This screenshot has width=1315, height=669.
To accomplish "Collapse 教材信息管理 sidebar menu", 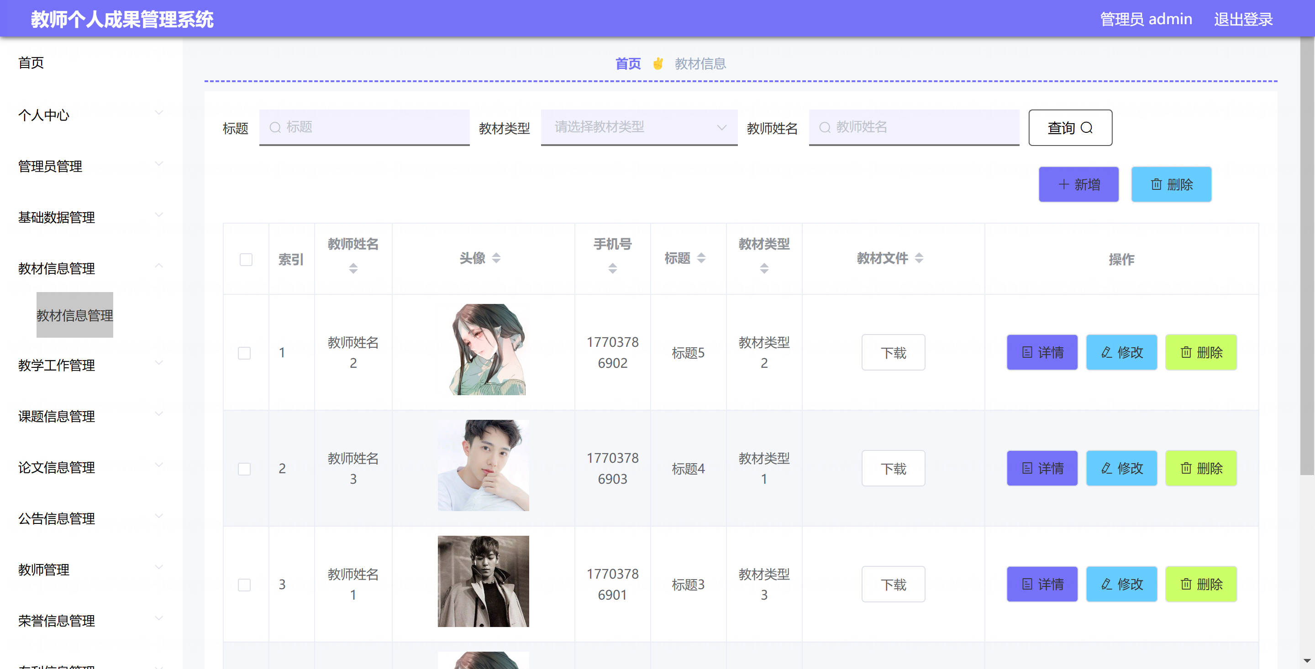I will pos(91,268).
